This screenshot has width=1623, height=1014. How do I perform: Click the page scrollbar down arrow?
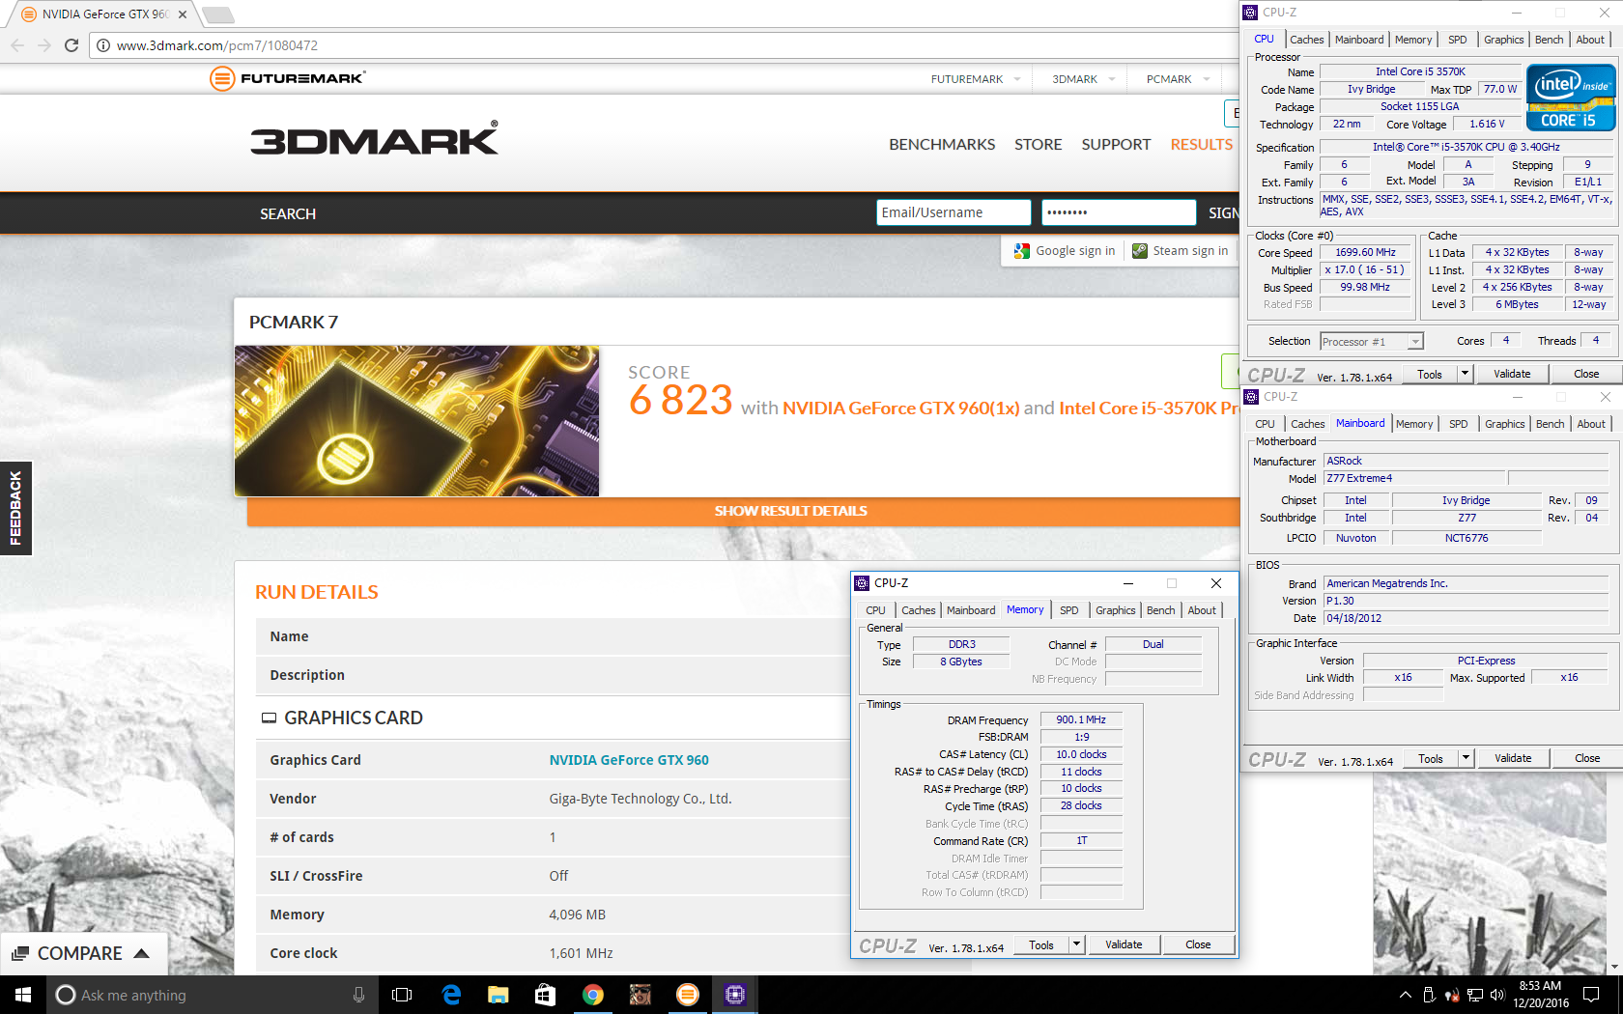1614,967
